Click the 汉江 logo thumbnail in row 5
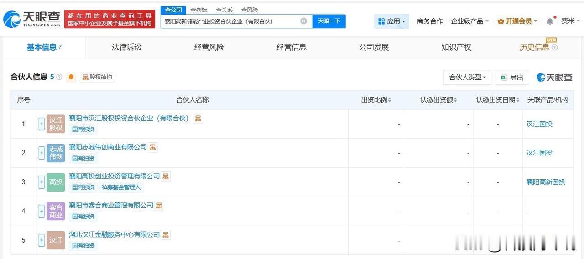The image size is (584, 259). [x=56, y=240]
